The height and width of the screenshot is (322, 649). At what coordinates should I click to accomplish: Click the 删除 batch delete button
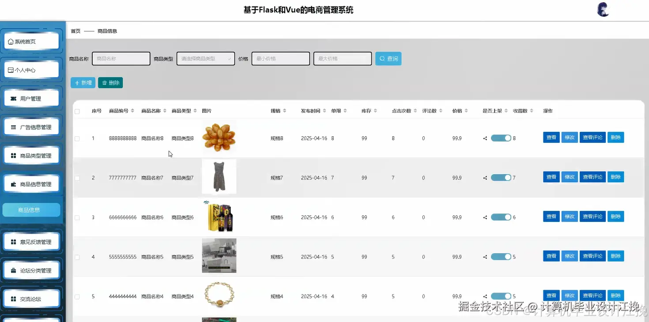click(x=110, y=82)
